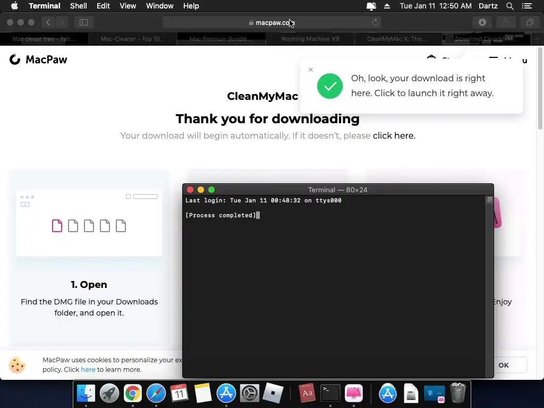Open Finder from the dock
This screenshot has height=408, width=544.
pyautogui.click(x=86, y=393)
